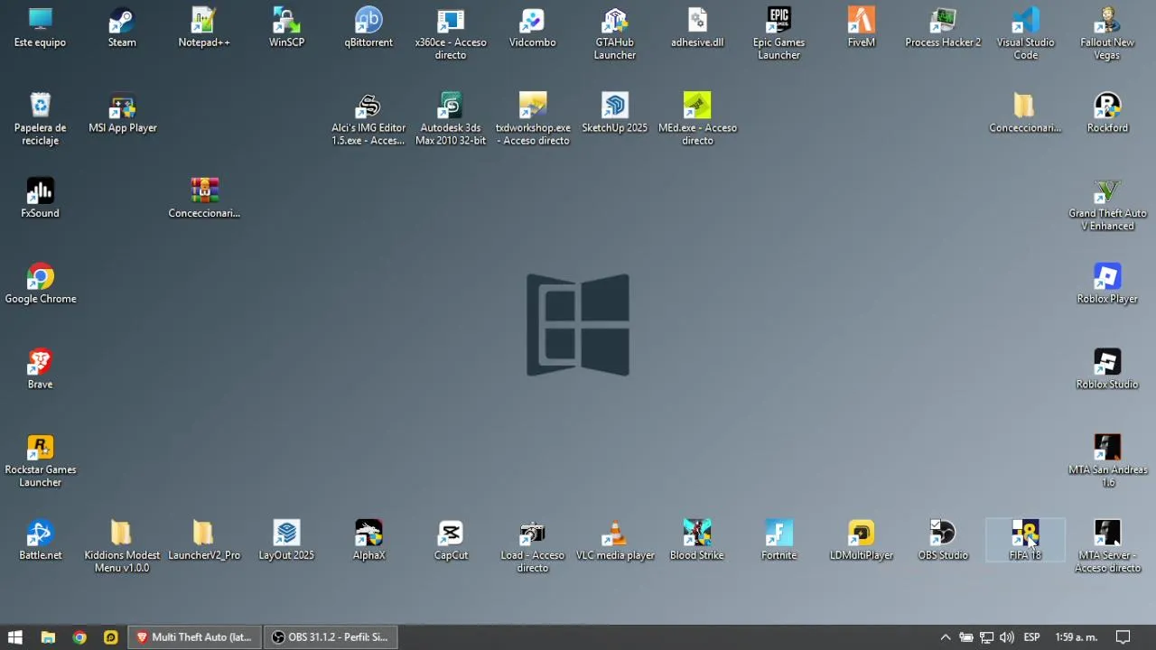Open the clock showing 1:59 a. m.

click(x=1077, y=637)
